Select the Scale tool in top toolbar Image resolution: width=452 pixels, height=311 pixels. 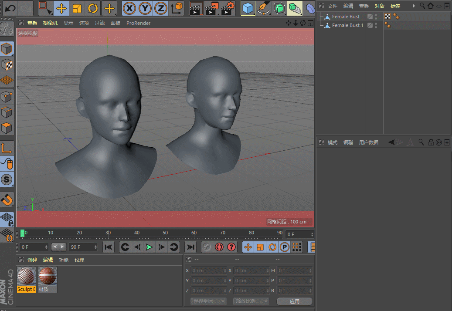(x=77, y=8)
